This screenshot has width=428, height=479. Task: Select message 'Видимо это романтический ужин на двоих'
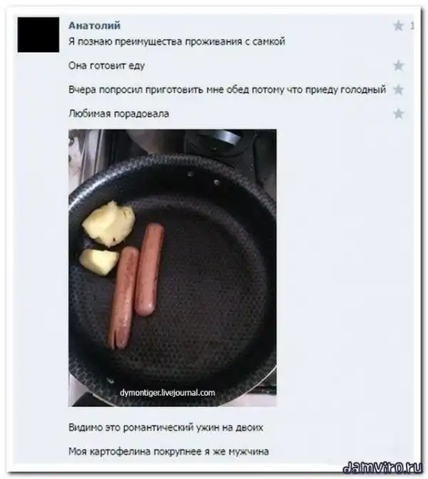point(165,427)
